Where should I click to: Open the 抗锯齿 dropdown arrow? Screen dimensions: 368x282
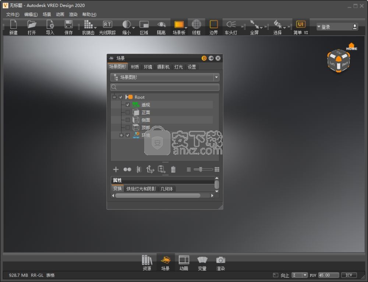[x=95, y=28]
